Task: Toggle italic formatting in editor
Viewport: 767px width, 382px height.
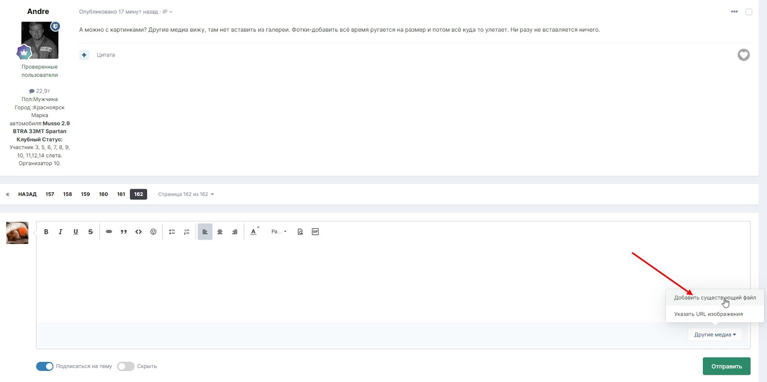Action: coord(60,232)
